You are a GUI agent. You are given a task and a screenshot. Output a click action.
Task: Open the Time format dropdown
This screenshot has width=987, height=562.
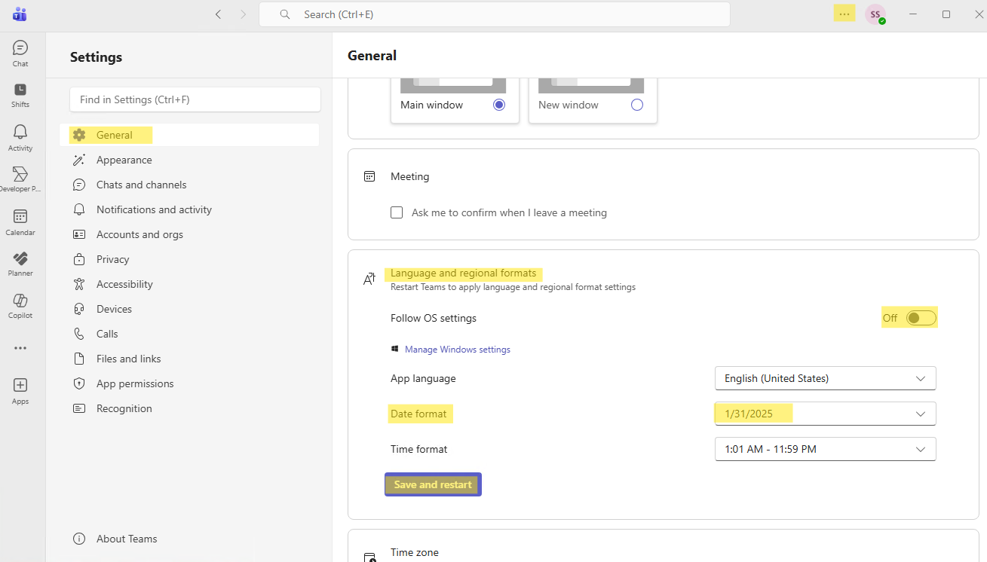825,449
